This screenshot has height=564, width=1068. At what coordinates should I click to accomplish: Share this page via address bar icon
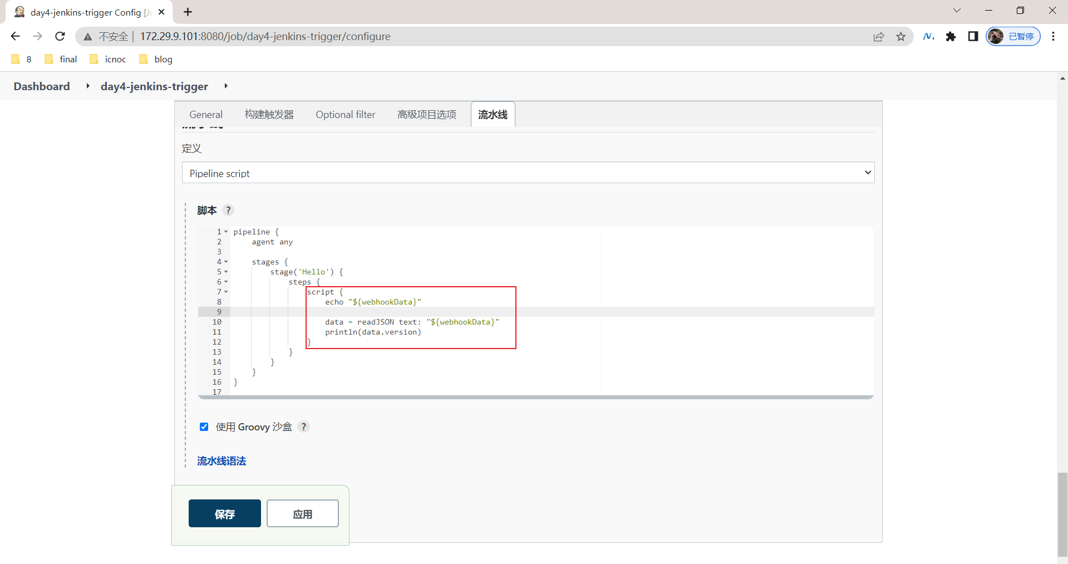(x=879, y=37)
